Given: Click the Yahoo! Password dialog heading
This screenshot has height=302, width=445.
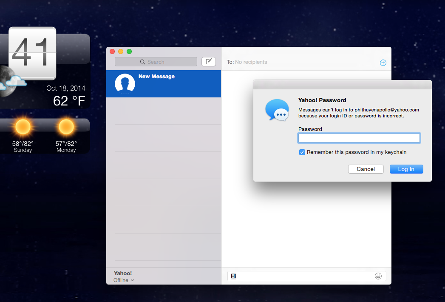Looking at the screenshot, I should point(322,100).
